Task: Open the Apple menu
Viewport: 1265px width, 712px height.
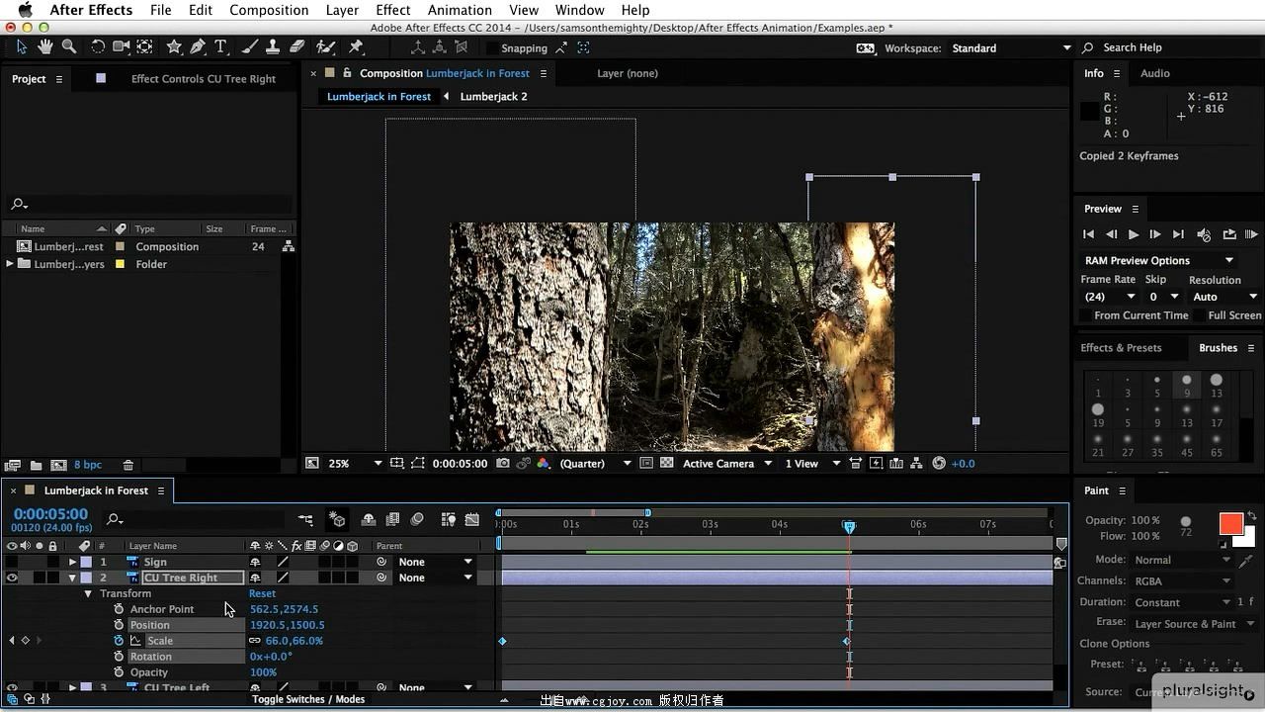Action: tap(26, 10)
